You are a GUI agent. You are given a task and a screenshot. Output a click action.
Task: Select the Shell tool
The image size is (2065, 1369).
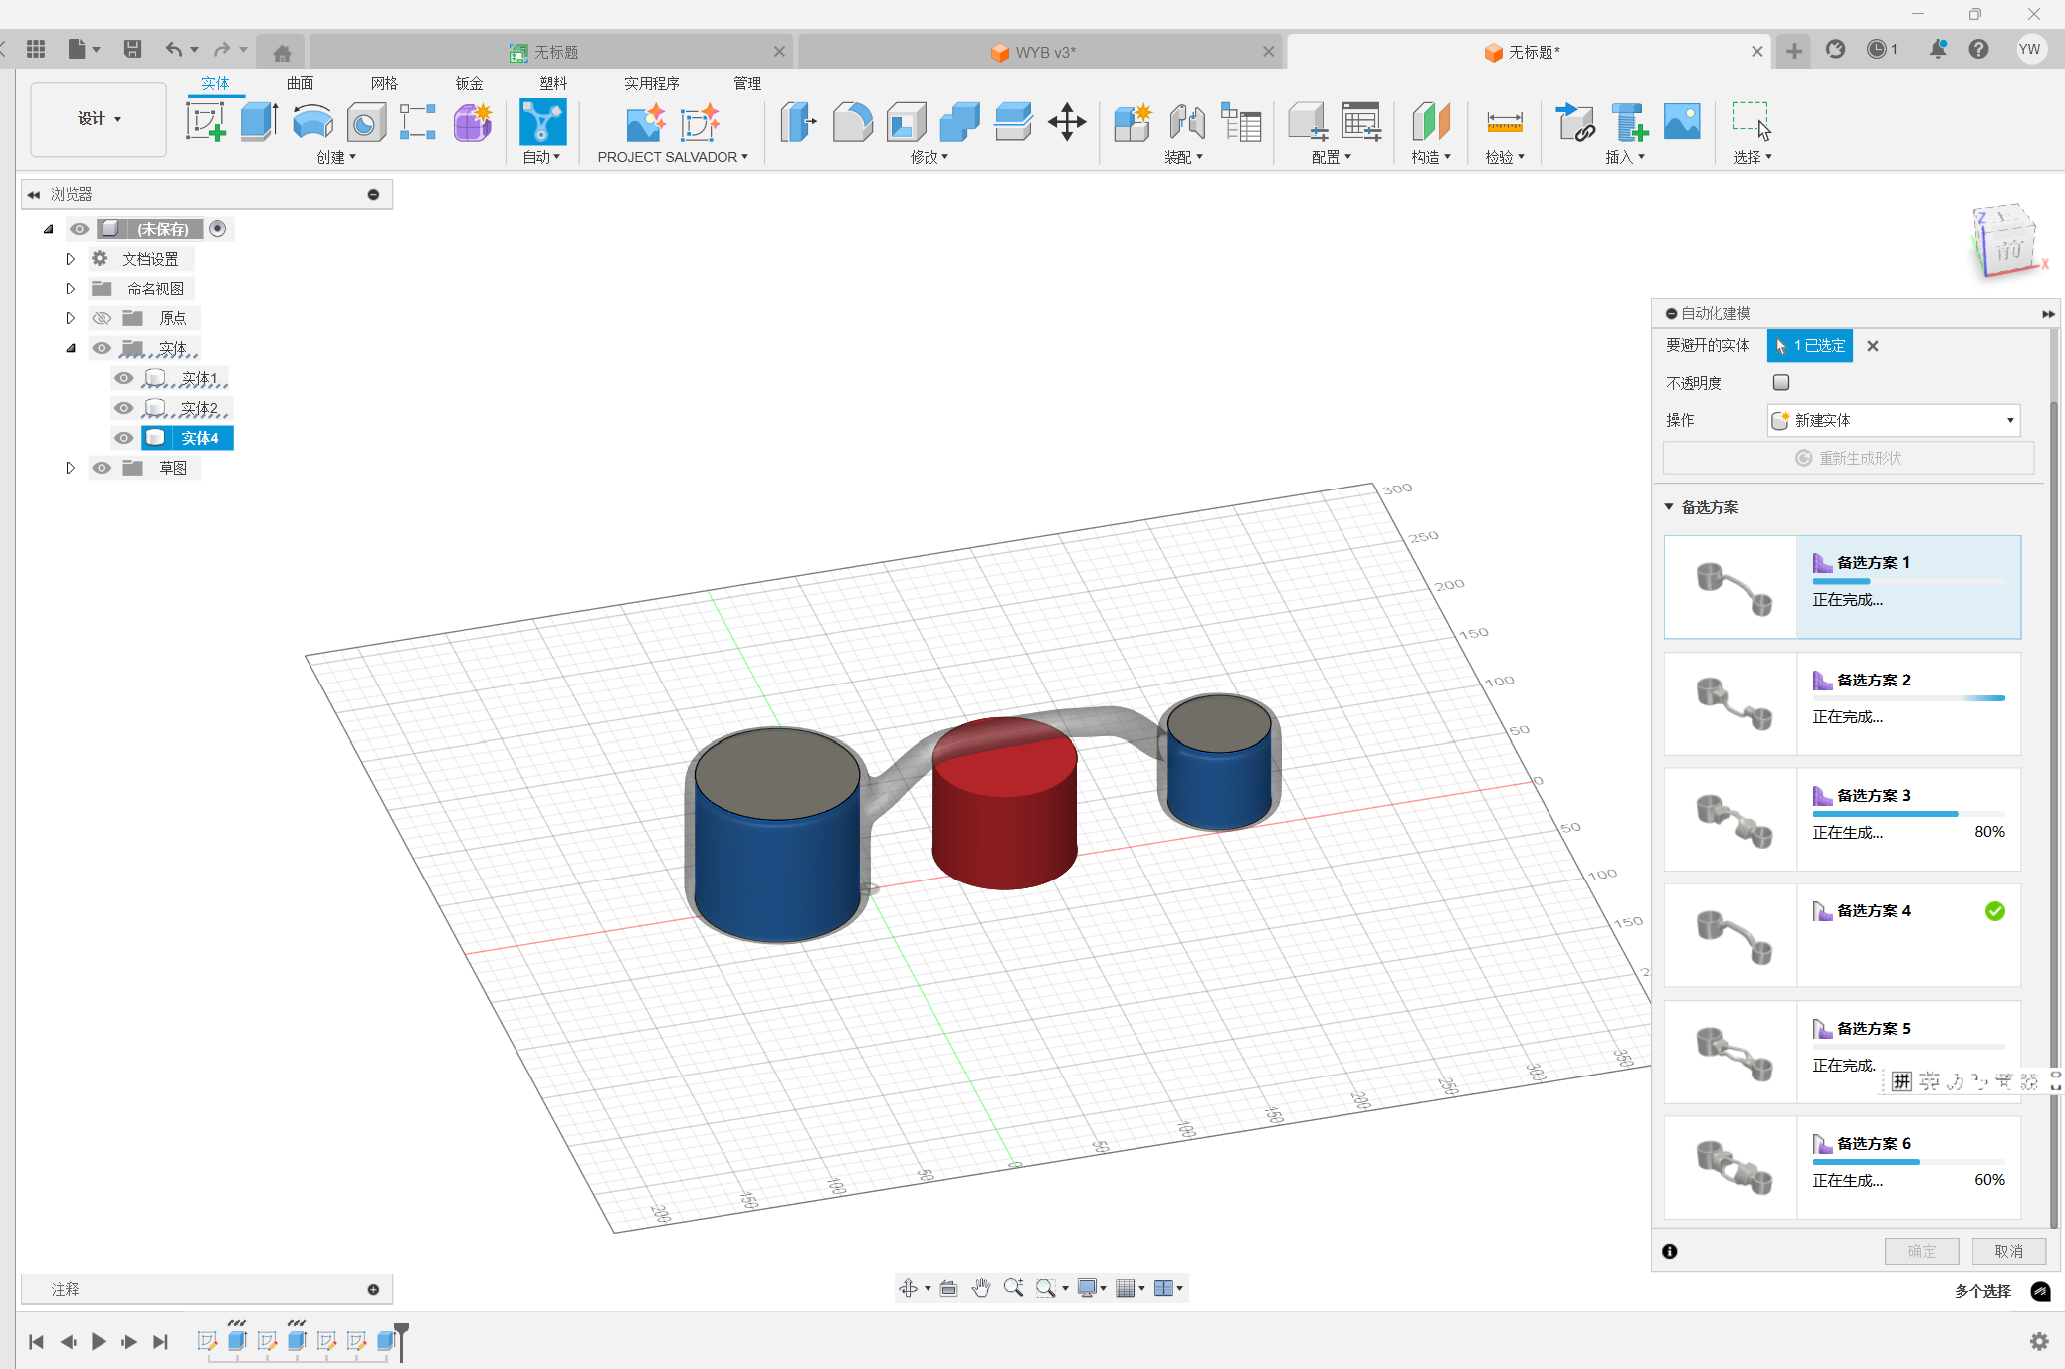click(906, 122)
